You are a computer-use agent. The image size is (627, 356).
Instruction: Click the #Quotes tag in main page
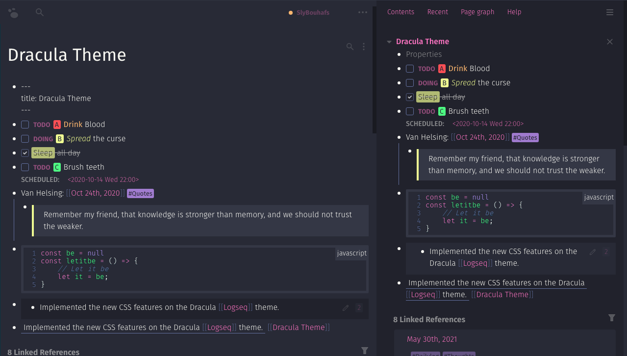click(140, 194)
